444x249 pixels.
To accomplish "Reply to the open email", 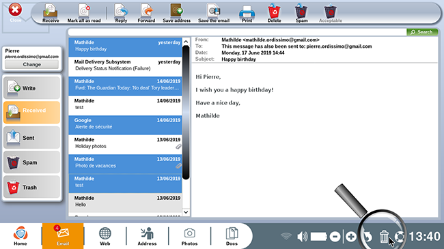I will click(121, 13).
